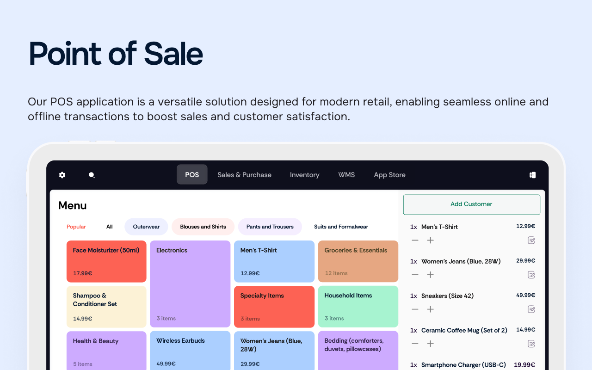This screenshot has width=592, height=370.
Task: Open the Sales & Purchase tab
Action: tap(244, 175)
